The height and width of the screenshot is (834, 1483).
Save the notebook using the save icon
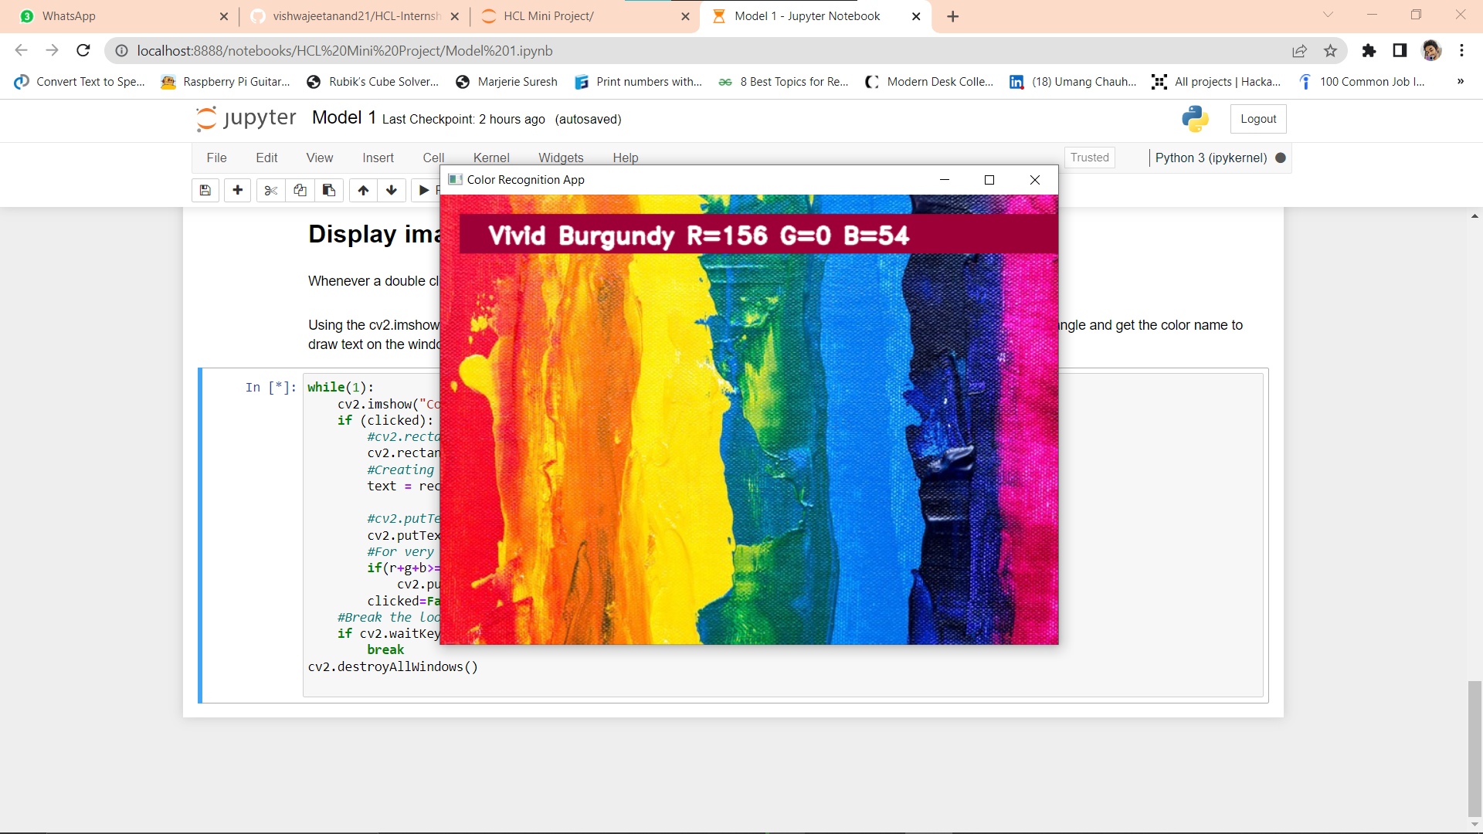click(205, 190)
